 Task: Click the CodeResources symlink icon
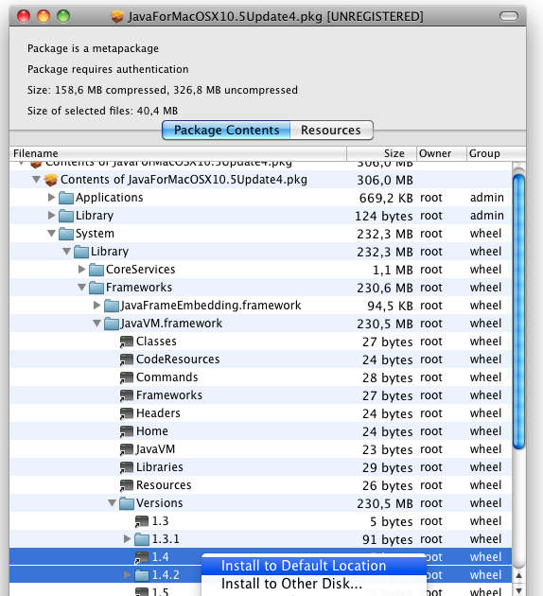[127, 359]
